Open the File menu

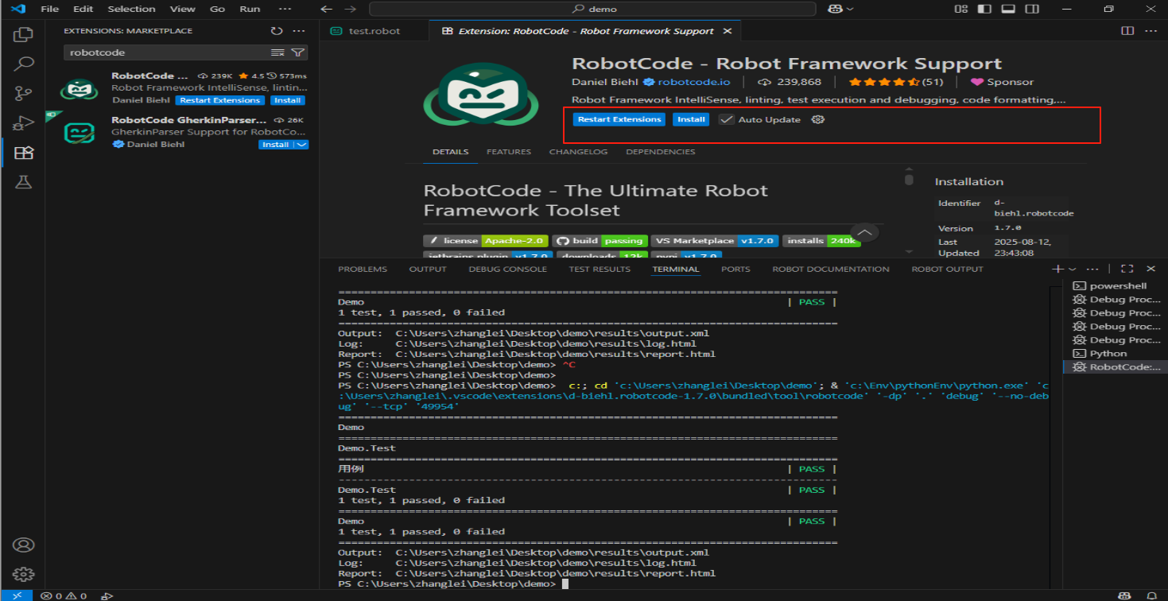(x=49, y=9)
